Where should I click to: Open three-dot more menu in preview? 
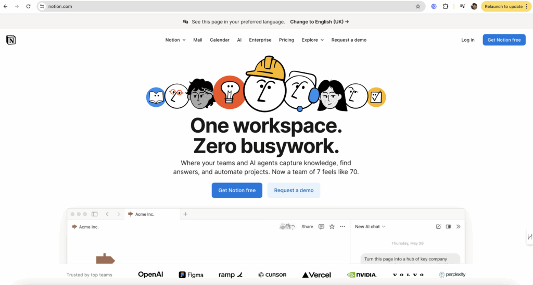click(x=342, y=227)
